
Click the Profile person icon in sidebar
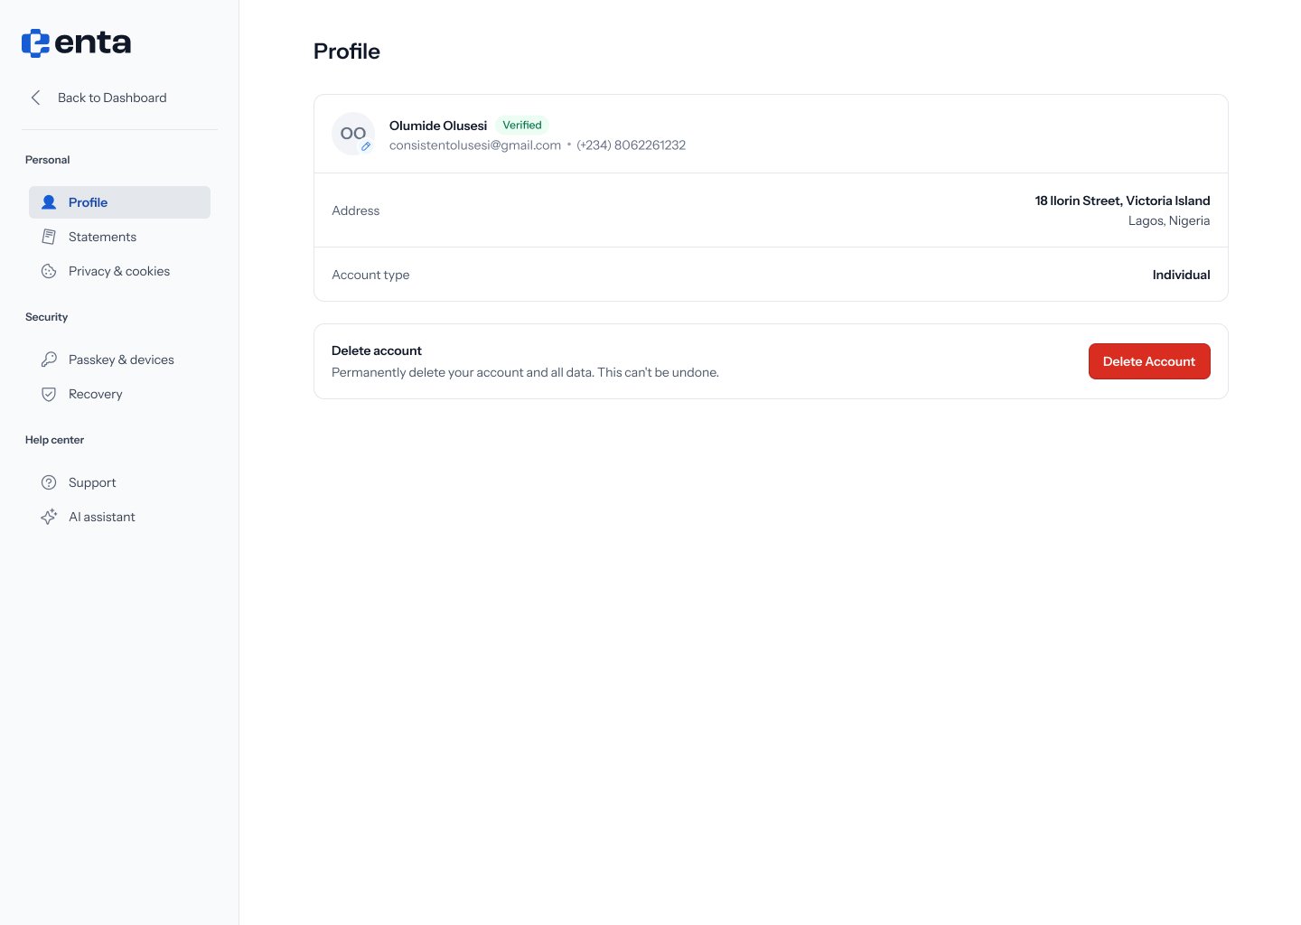(49, 202)
